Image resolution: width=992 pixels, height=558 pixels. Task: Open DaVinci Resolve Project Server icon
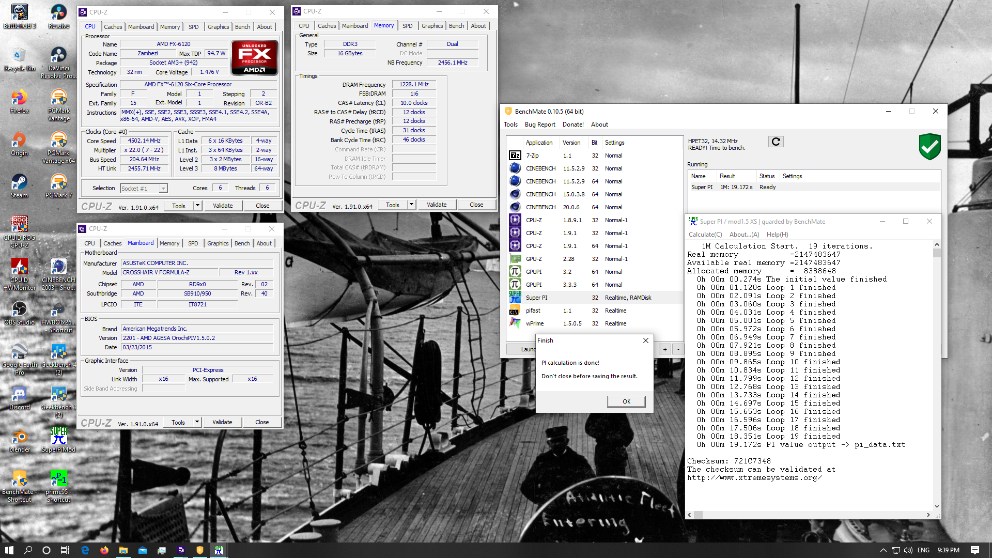click(58, 62)
